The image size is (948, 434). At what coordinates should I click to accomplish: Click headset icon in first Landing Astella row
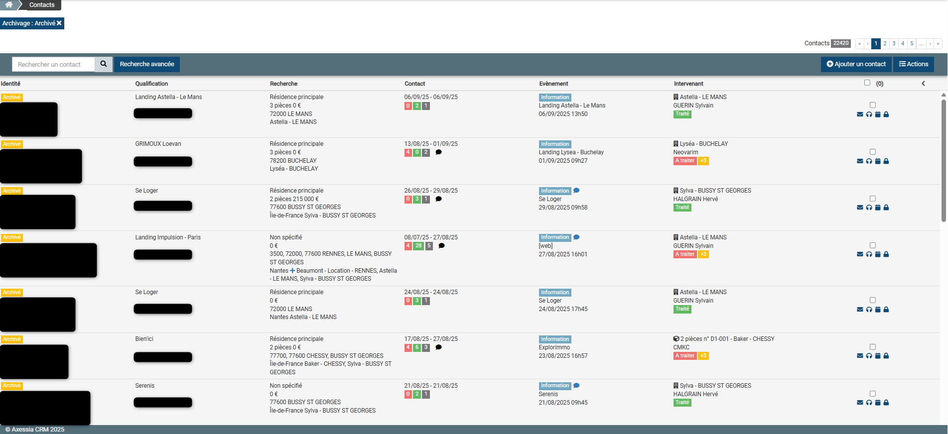tap(869, 114)
